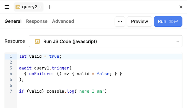Select the query2 tab
Screen dimensions: 187x108
click(28, 7)
